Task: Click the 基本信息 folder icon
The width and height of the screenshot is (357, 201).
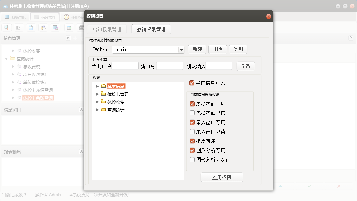Action: tap(103, 86)
